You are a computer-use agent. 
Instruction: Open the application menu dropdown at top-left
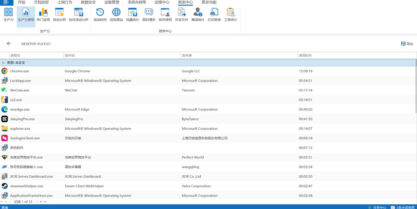pyautogui.click(x=6, y=2)
